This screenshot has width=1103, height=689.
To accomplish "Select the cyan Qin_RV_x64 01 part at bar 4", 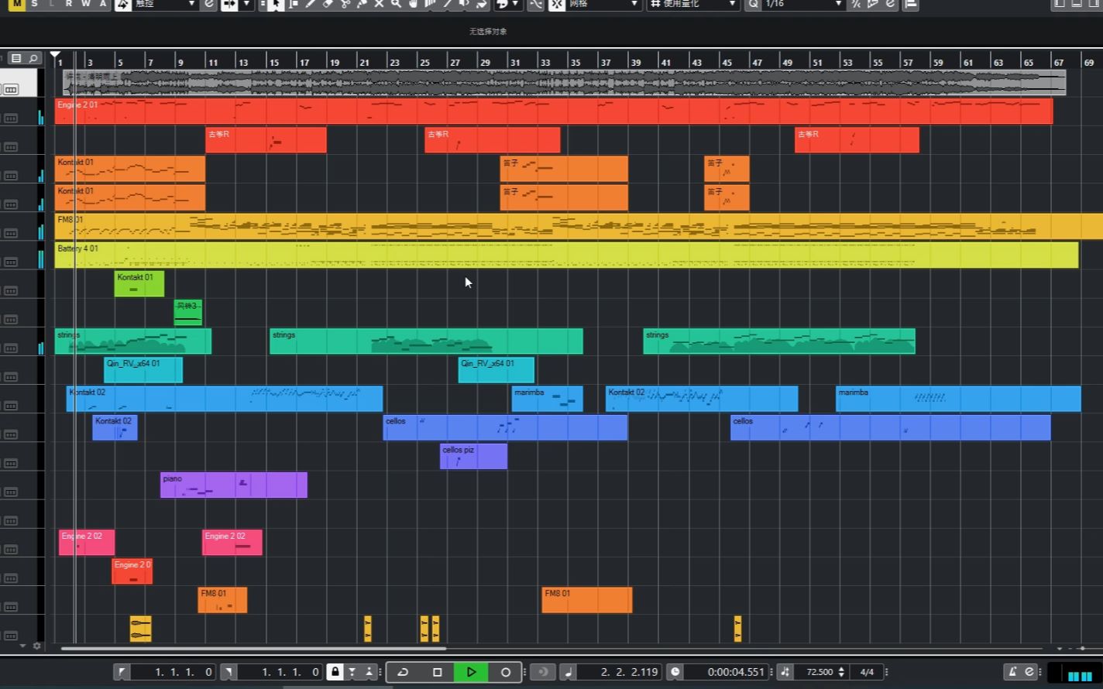I will pos(143,369).
